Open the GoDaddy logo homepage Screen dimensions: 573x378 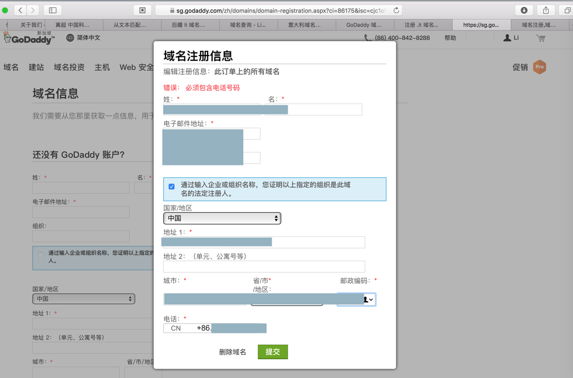(x=29, y=38)
